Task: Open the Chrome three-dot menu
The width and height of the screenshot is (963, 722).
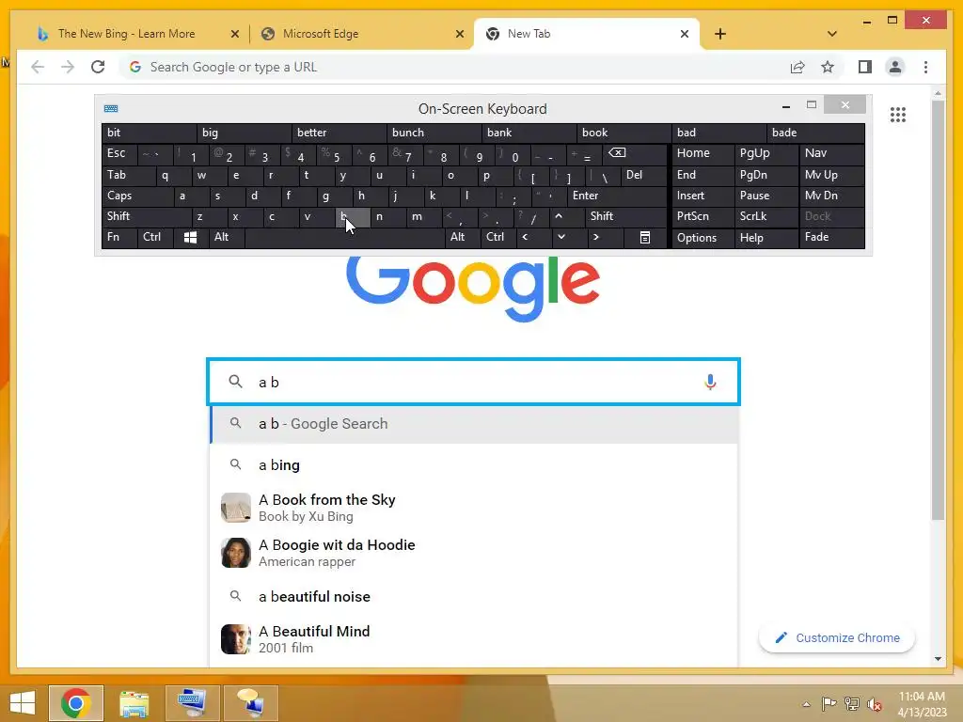Action: coord(925,67)
